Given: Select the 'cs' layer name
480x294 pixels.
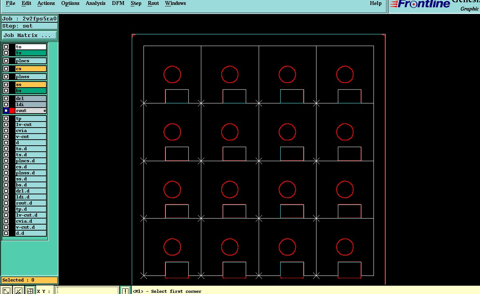Looking at the screenshot, I should [x=31, y=69].
